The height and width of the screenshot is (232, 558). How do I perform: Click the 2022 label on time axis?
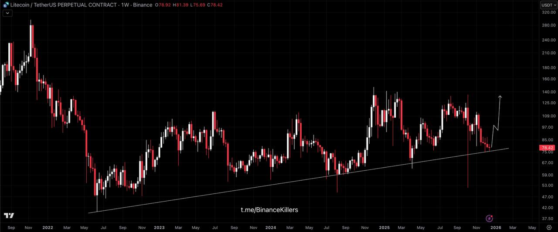[x=47, y=227]
